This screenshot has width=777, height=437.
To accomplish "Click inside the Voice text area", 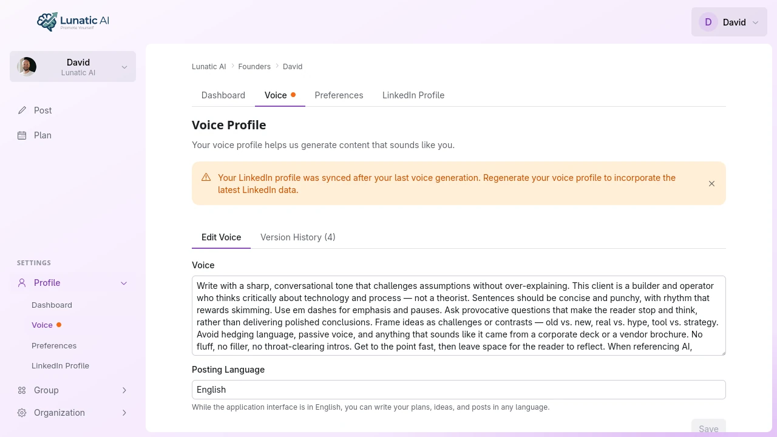I will coord(459,316).
